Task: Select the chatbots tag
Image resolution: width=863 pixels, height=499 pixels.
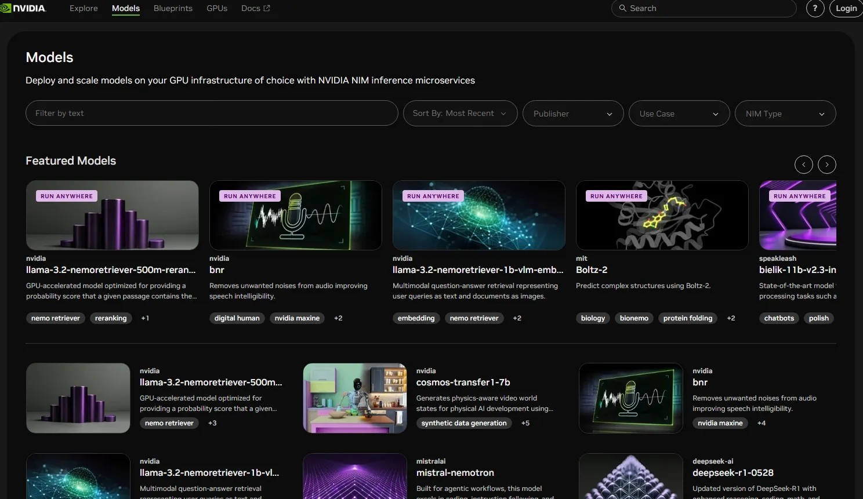Action: tap(779, 318)
